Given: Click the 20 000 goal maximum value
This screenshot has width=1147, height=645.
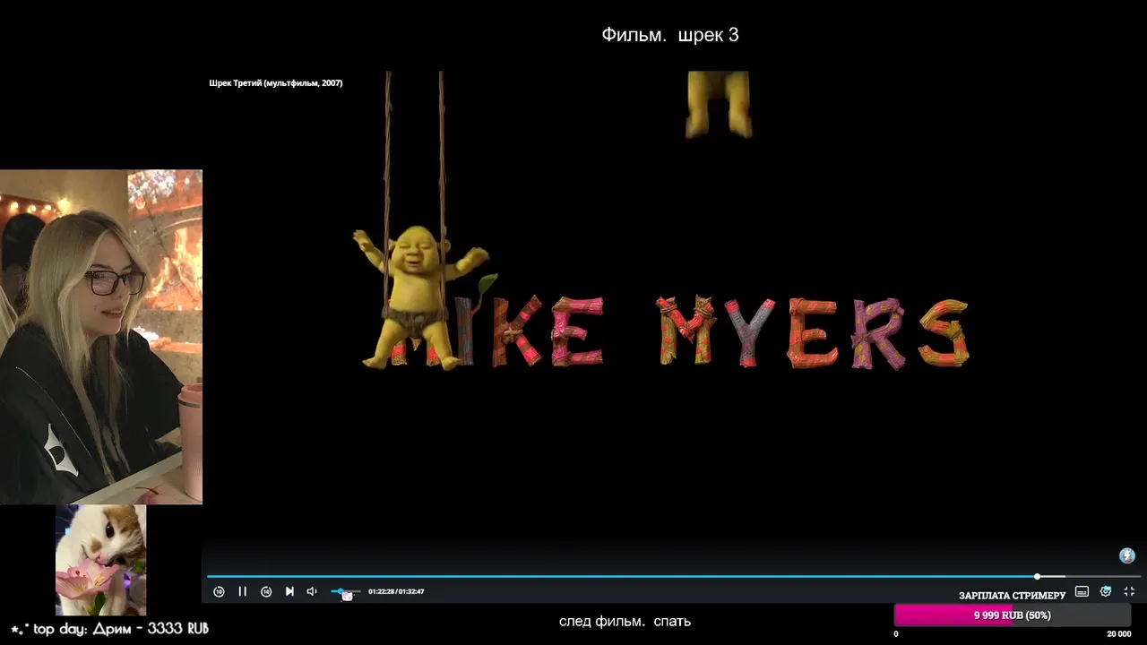Looking at the screenshot, I should click(x=1118, y=634).
